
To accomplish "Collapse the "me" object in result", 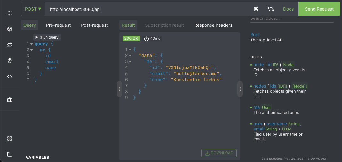I will click(131, 62).
